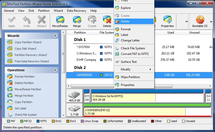Choose Check File System in context menu
The width and height of the screenshot is (215, 132).
134,48
